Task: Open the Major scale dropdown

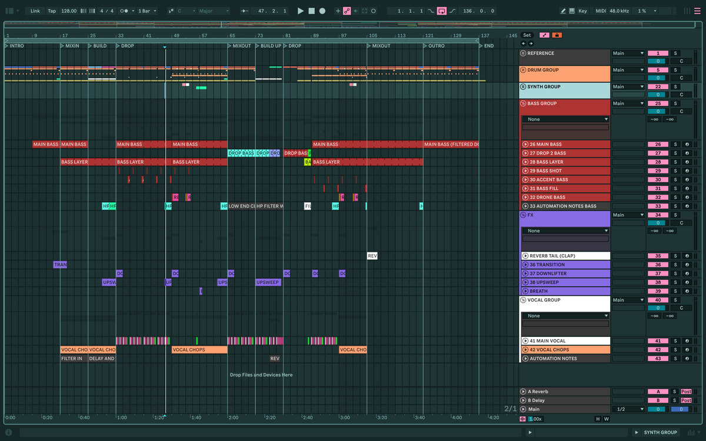Action: click(213, 11)
